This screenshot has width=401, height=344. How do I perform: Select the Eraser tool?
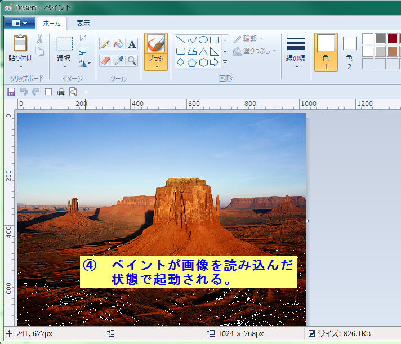(105, 61)
